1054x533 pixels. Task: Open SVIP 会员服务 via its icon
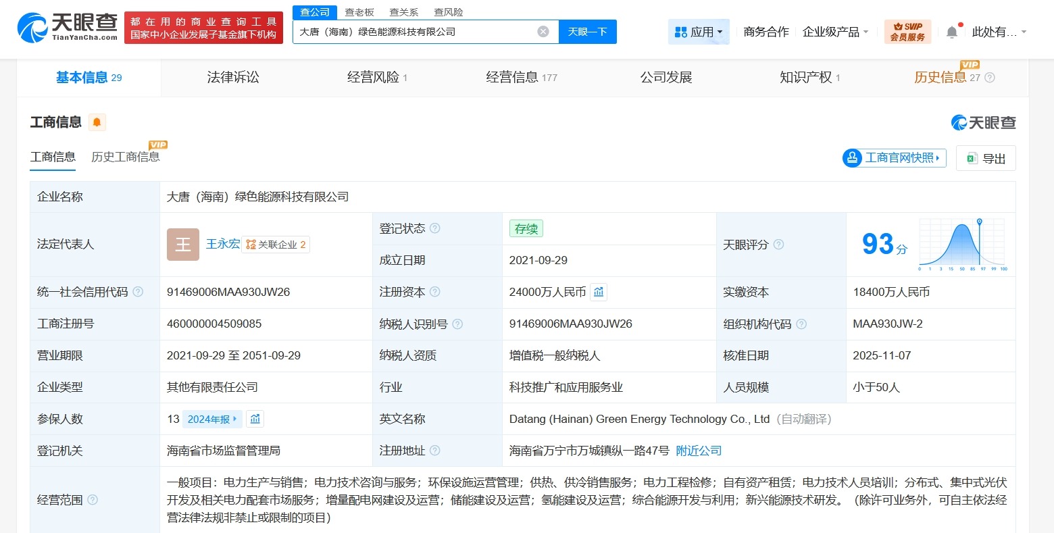[907, 31]
